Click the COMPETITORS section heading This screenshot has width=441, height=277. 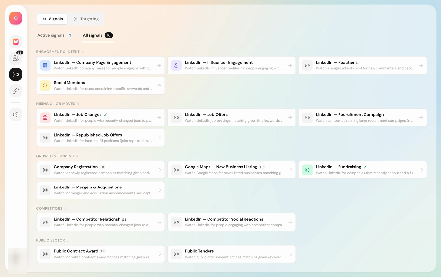tap(49, 208)
